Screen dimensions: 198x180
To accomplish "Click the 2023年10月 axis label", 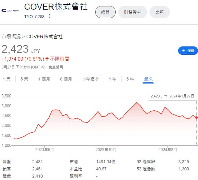I will coord(106,150).
